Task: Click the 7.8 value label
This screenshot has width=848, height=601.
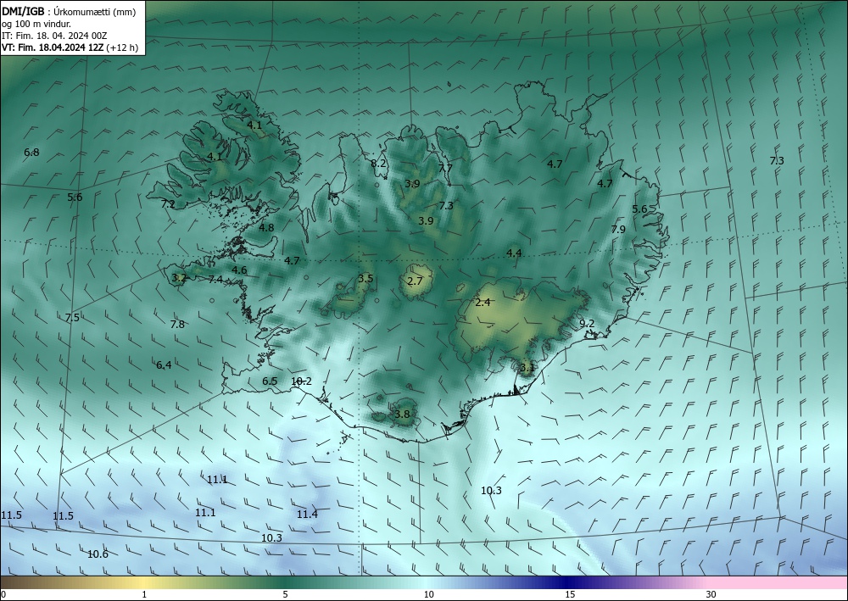Action: 177,325
